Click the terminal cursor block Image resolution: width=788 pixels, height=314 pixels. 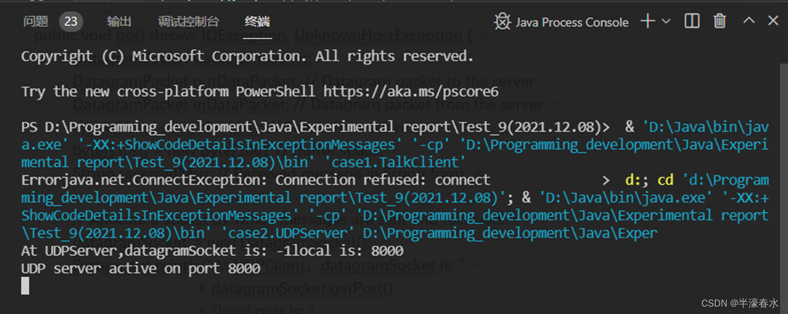(x=25, y=286)
